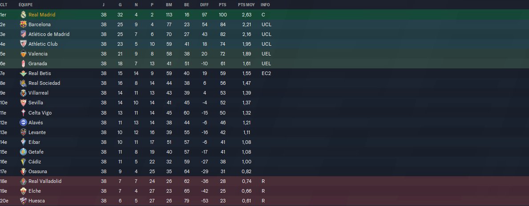
Task: Open the Celta Vigo team link
Action: [40, 113]
